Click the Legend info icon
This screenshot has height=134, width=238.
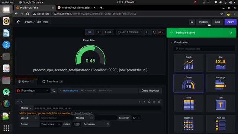point(36,118)
